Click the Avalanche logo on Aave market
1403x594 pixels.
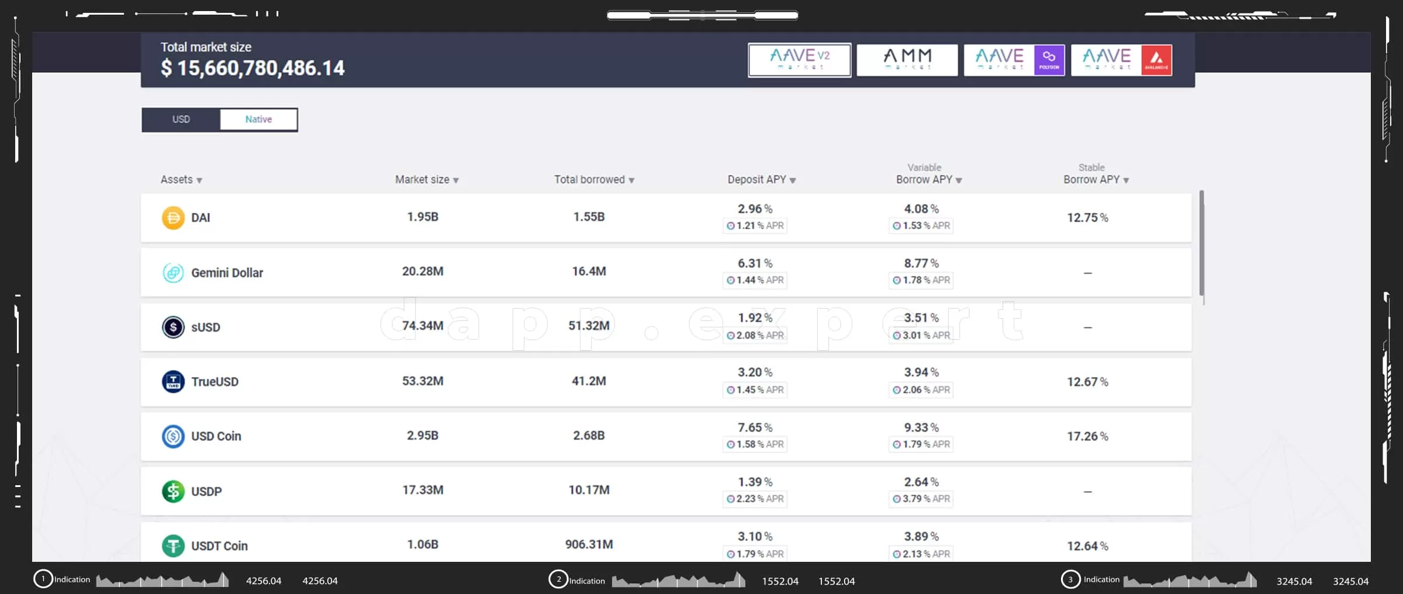(x=1156, y=60)
